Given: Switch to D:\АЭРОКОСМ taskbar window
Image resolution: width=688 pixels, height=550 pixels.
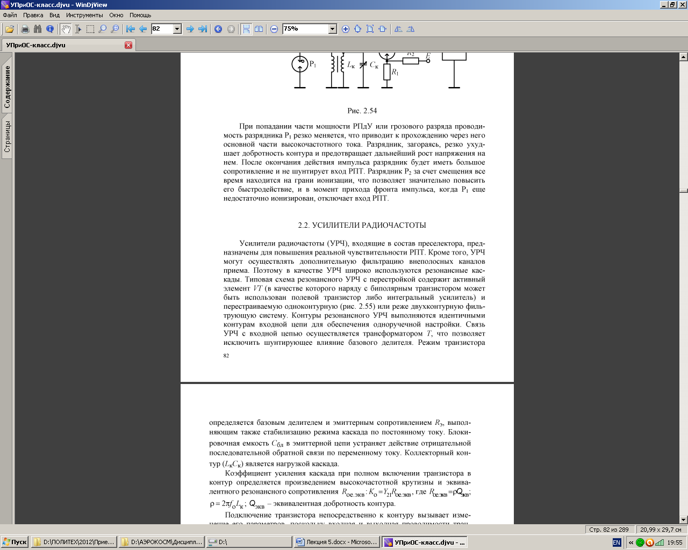Looking at the screenshot, I should pos(162,542).
